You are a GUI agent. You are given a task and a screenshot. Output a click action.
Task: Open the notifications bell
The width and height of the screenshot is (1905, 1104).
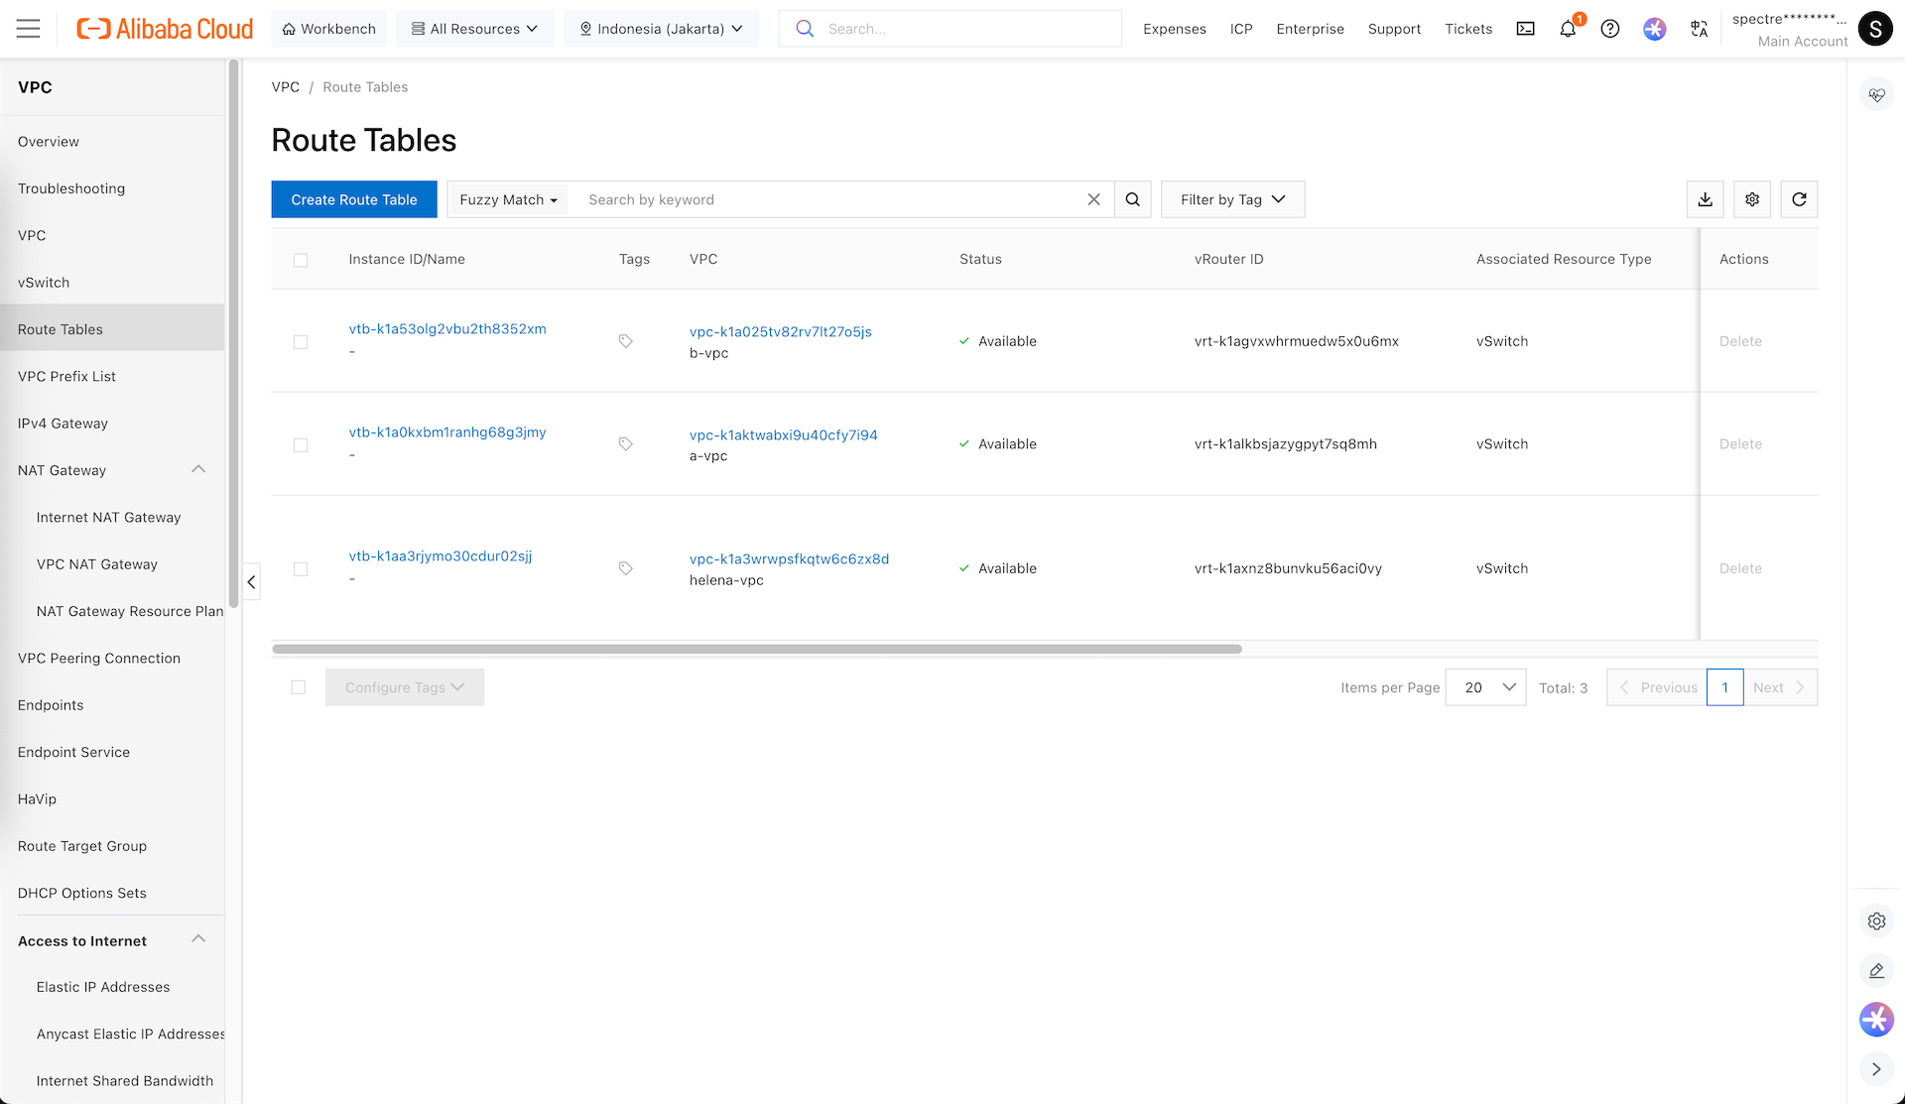coord(1568,29)
